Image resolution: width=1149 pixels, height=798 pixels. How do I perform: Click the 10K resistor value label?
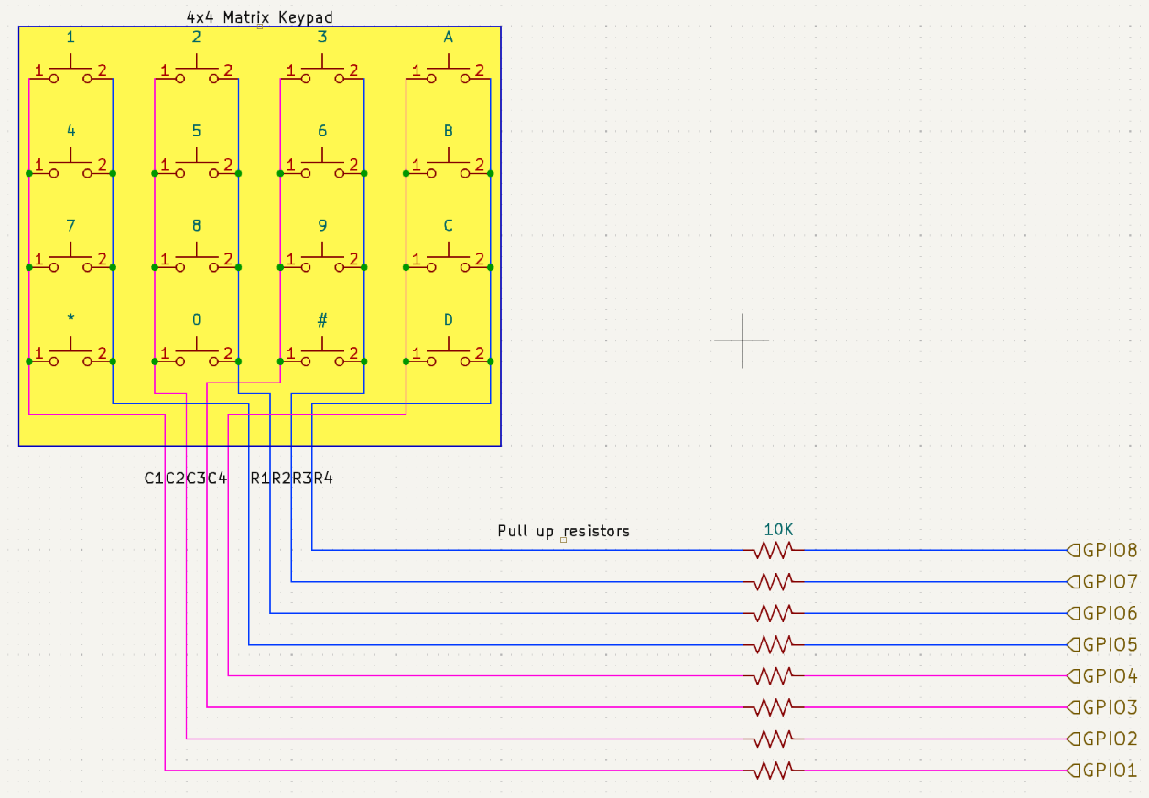pyautogui.click(x=777, y=530)
